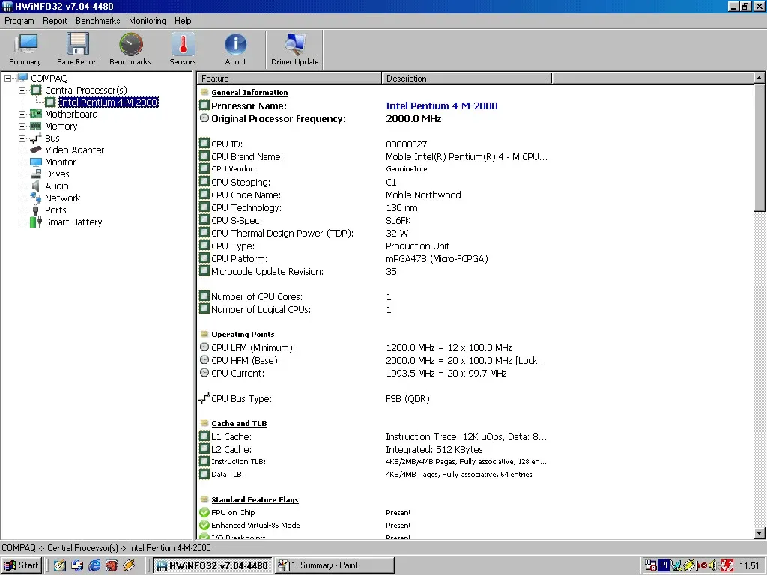Expand the Network branch

click(22, 198)
